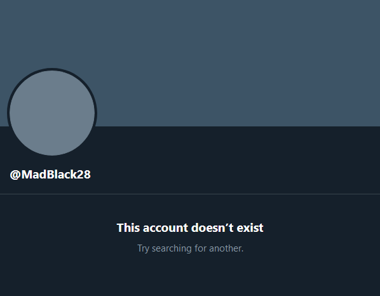Click the empty dark area below the message
Screen dimensions: 380x296
pyautogui.click(x=190, y=276)
